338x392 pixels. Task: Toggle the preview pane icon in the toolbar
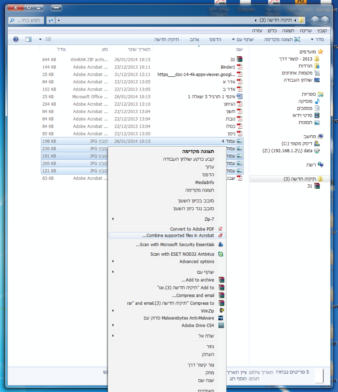29,39
